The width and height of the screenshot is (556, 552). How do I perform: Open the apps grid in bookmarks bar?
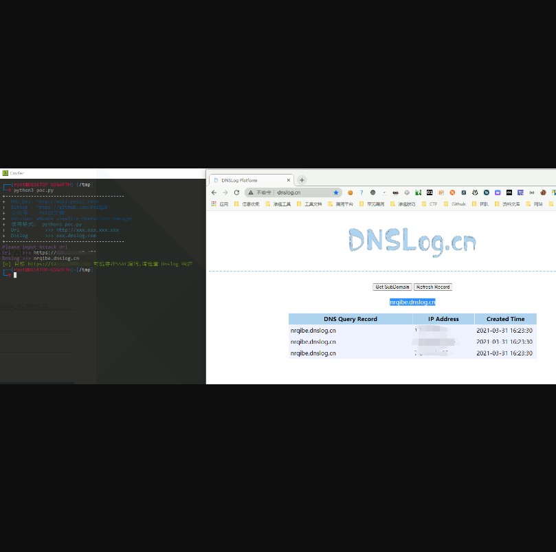pyautogui.click(x=214, y=204)
